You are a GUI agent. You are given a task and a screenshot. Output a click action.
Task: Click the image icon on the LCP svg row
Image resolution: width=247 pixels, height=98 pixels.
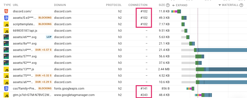6,37
